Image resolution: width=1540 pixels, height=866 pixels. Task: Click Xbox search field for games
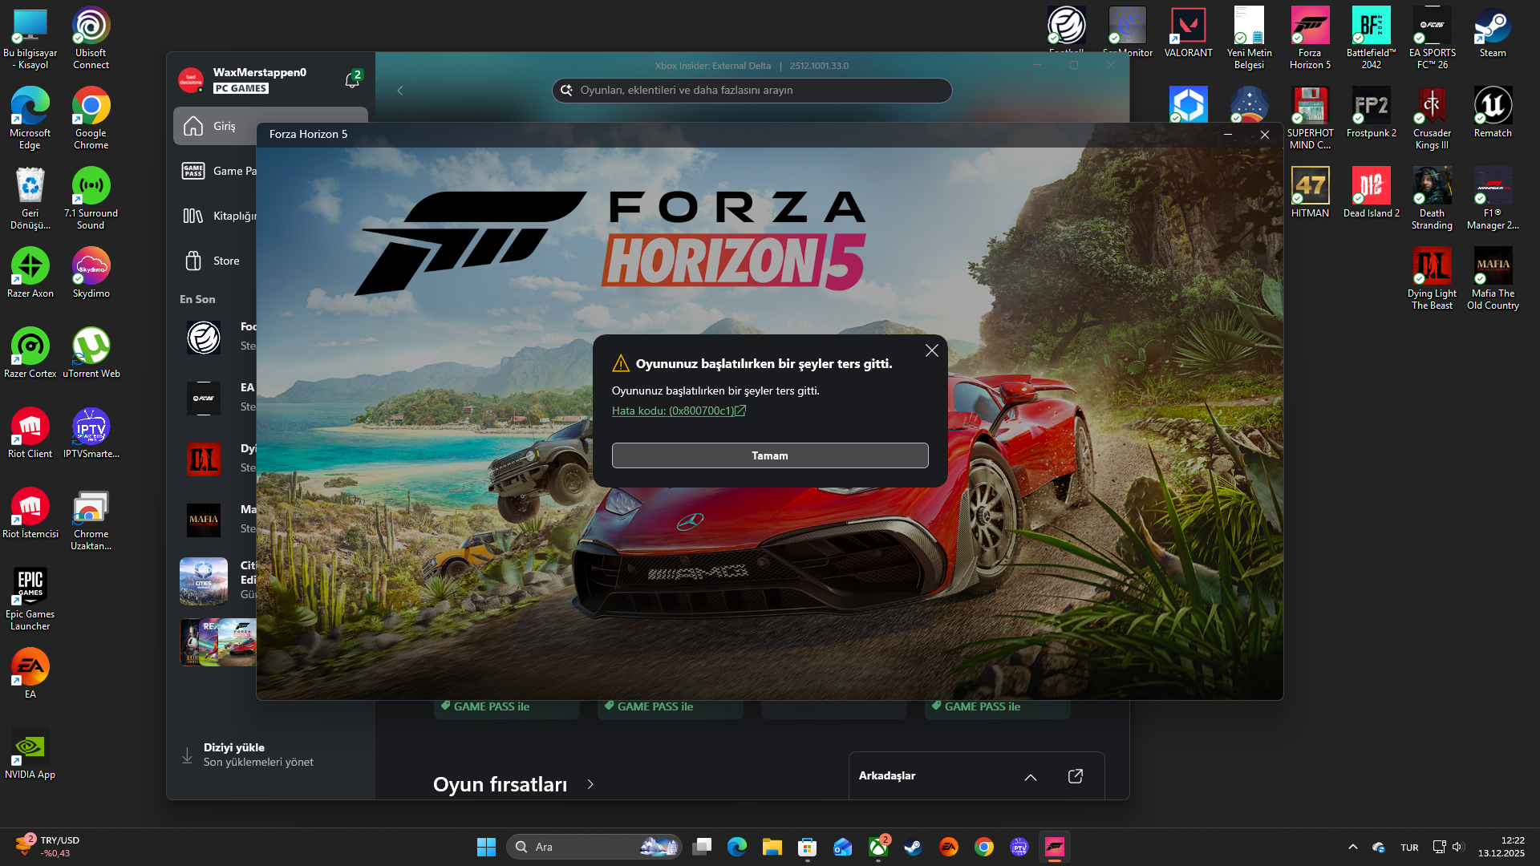click(752, 90)
